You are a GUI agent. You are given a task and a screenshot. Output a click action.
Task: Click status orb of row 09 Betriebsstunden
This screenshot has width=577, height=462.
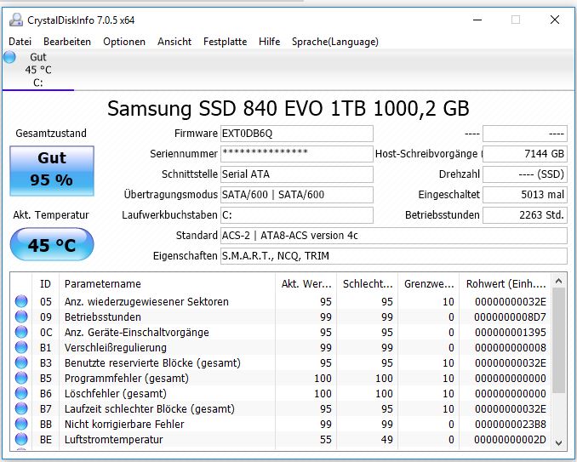click(21, 317)
